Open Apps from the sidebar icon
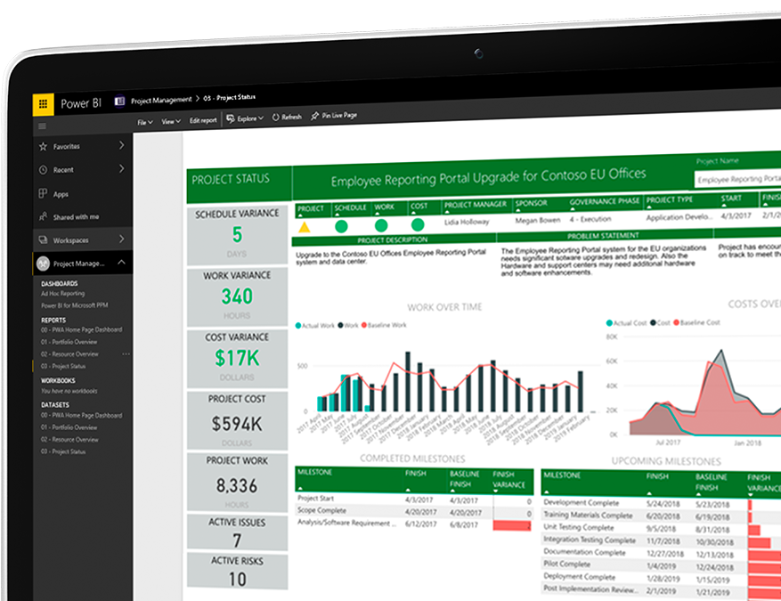This screenshot has height=601, width=781. 43,193
